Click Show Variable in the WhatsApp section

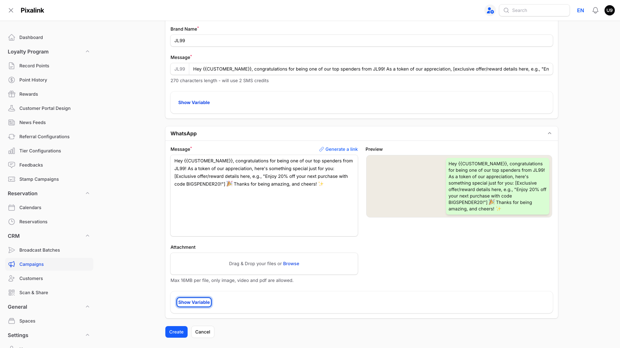pos(194,302)
